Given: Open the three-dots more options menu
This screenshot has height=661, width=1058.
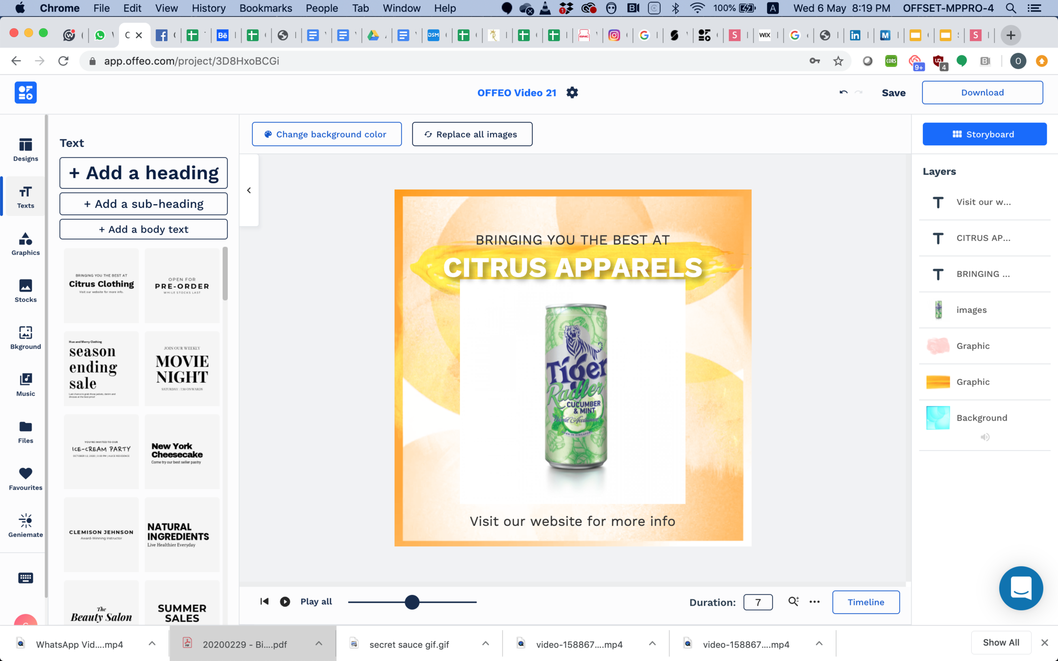Looking at the screenshot, I should (x=815, y=602).
